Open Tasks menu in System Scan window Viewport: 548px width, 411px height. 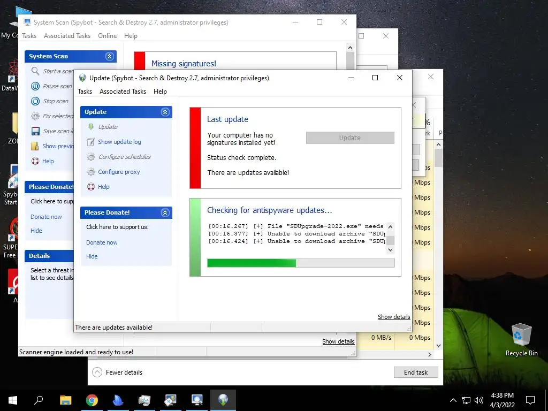pos(29,36)
